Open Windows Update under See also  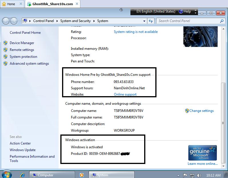[x=23, y=150]
